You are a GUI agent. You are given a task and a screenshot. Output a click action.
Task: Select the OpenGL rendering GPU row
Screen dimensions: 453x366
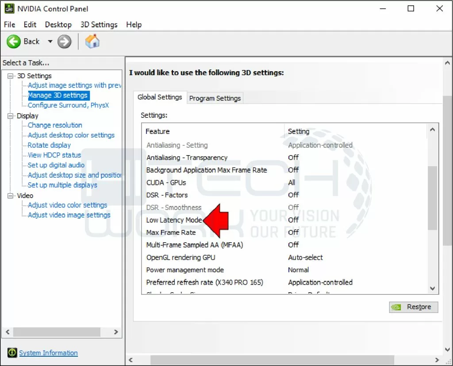[284, 257]
